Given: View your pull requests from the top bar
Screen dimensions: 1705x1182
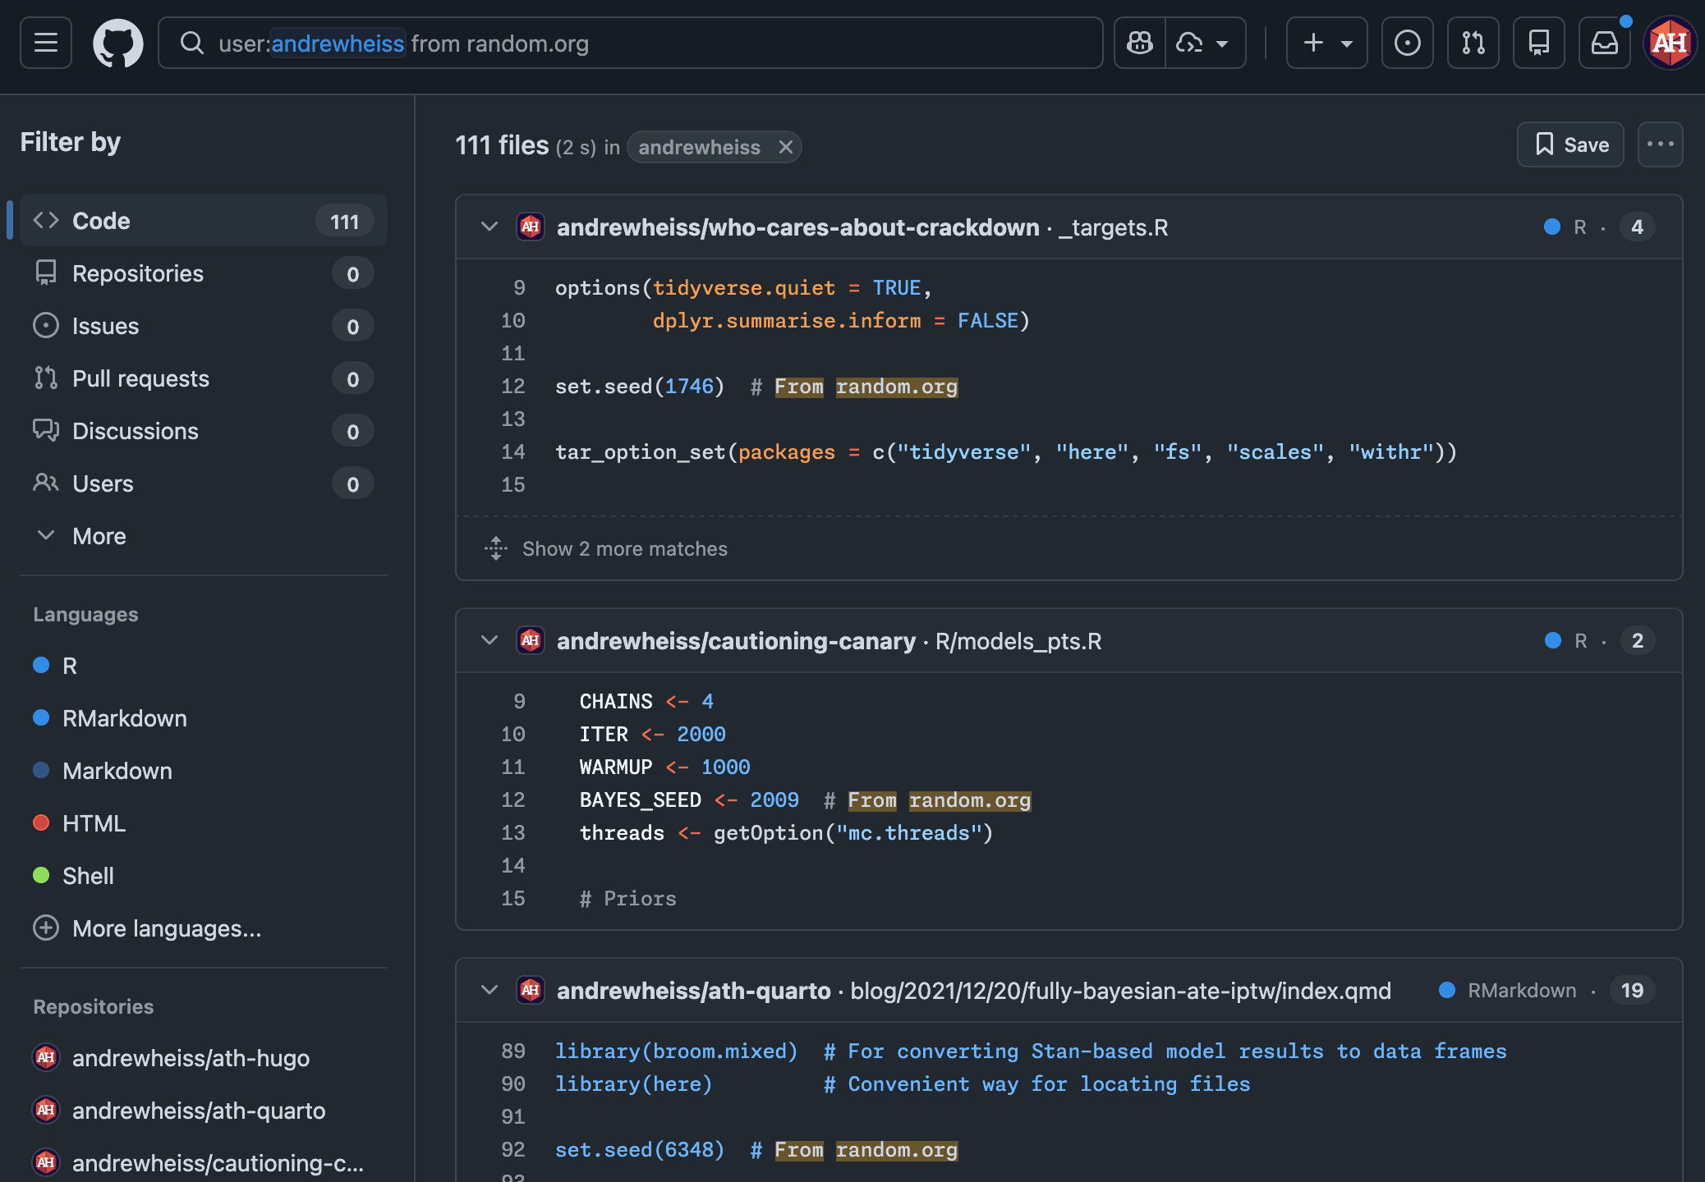Looking at the screenshot, I should point(1473,43).
